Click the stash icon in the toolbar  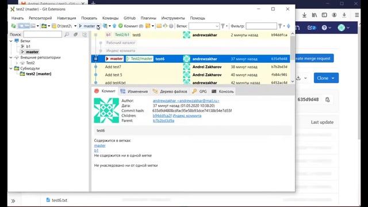[x=148, y=26]
